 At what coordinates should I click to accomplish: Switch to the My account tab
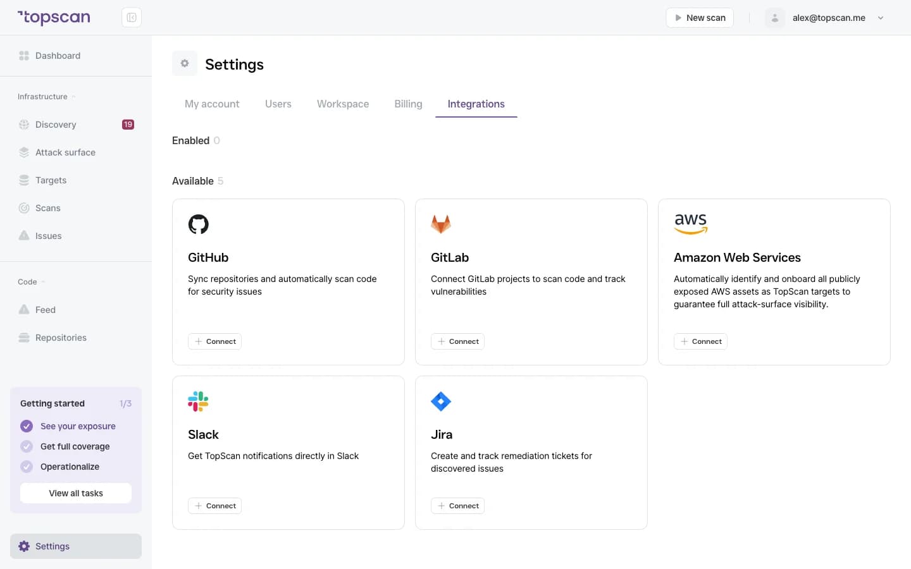pos(212,104)
